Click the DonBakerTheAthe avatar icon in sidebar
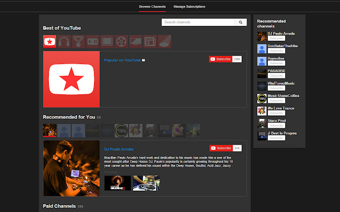Screen dimensions: 340x212 click(262, 49)
